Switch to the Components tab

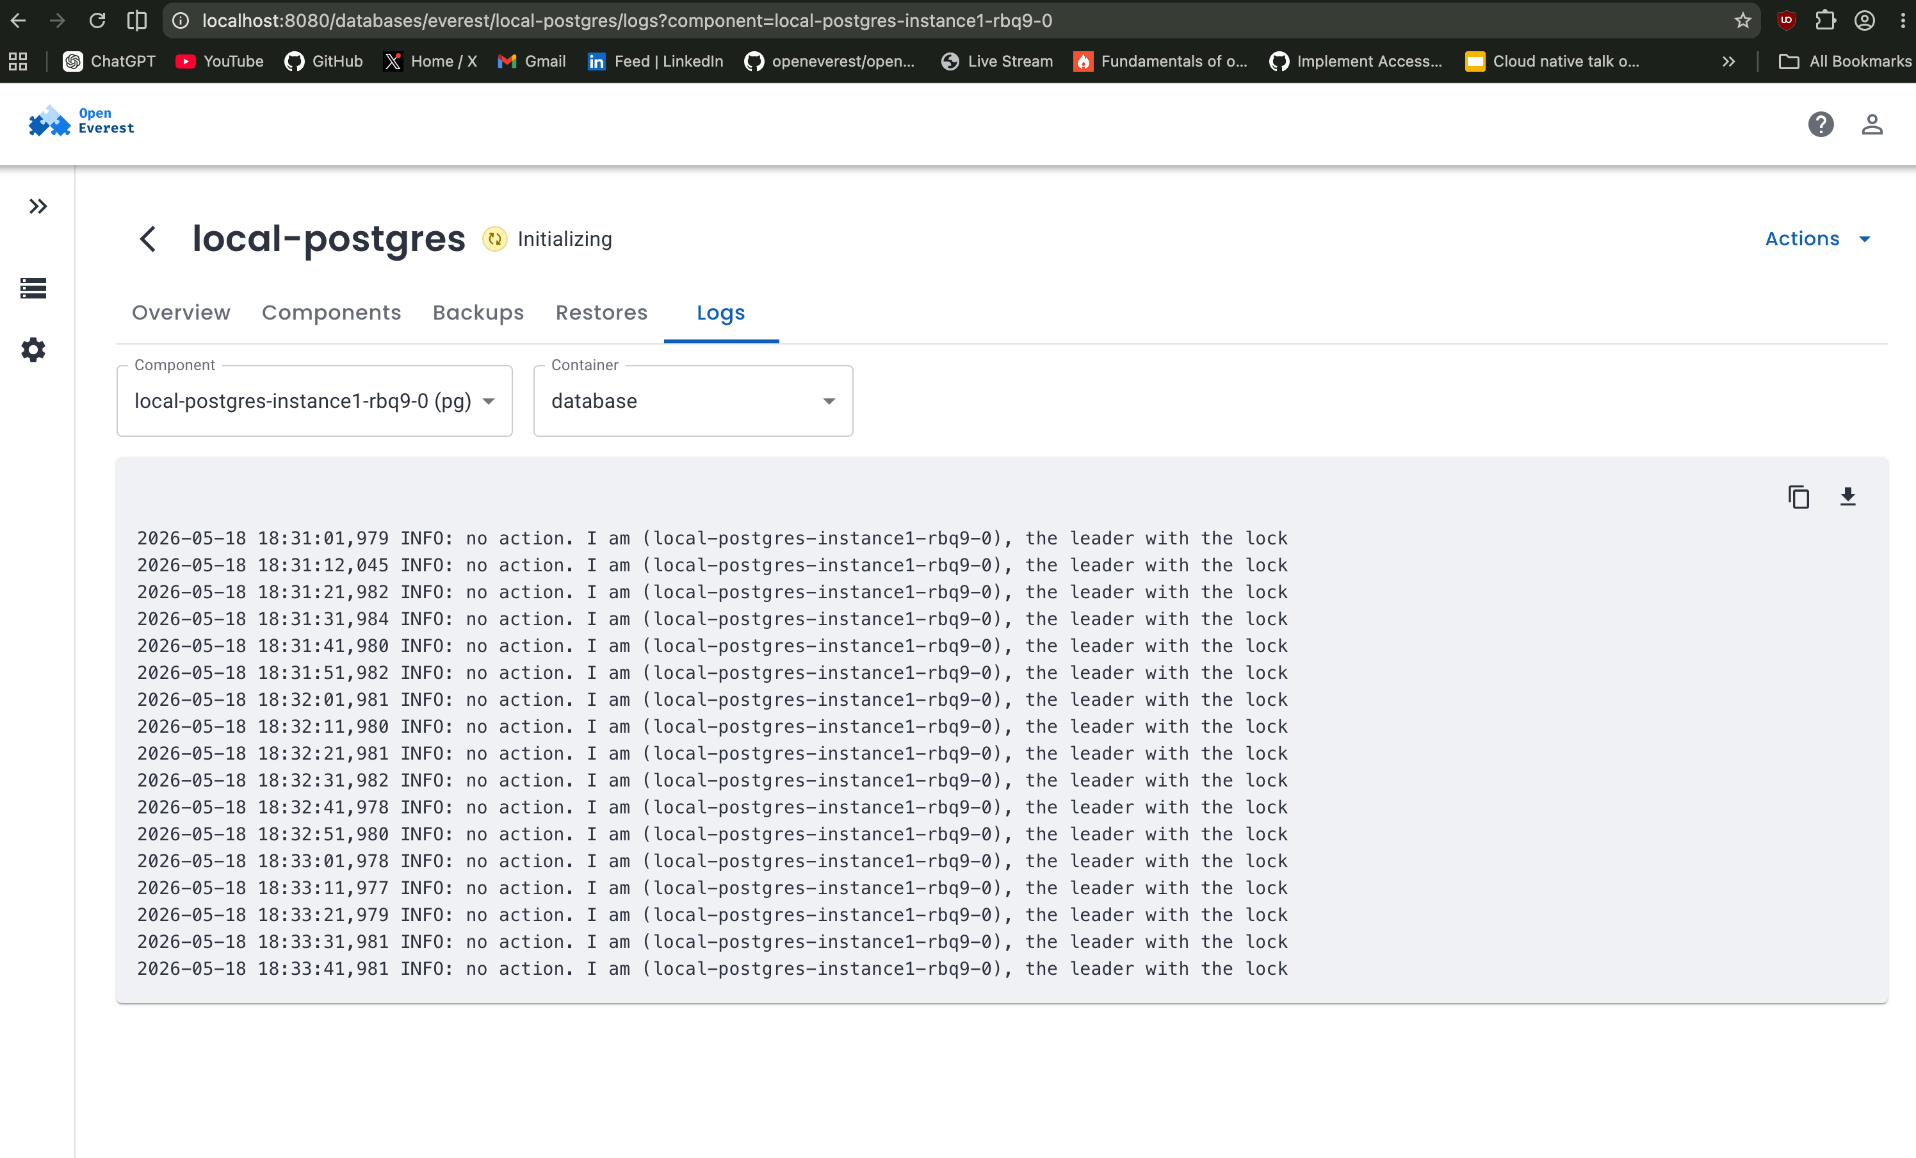pyautogui.click(x=331, y=312)
